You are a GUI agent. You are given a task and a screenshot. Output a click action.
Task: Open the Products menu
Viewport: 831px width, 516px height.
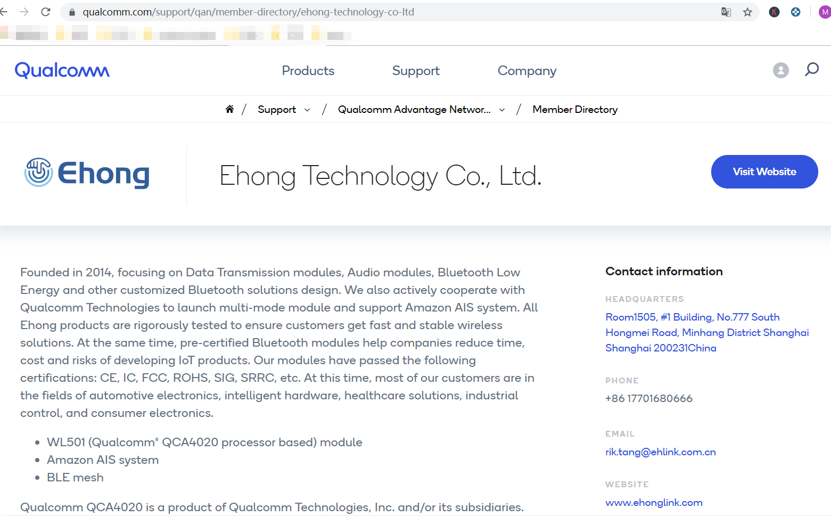pos(308,71)
